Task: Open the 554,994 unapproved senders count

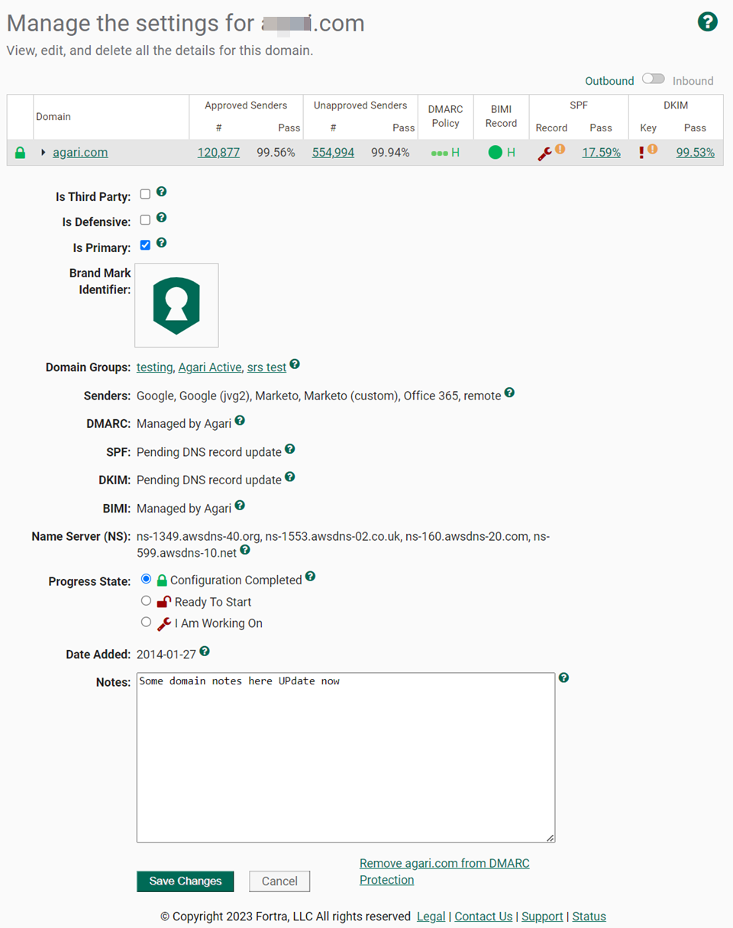Action: click(x=333, y=152)
